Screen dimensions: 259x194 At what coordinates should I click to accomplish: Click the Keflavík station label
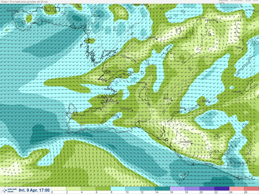[x=70, y=113]
